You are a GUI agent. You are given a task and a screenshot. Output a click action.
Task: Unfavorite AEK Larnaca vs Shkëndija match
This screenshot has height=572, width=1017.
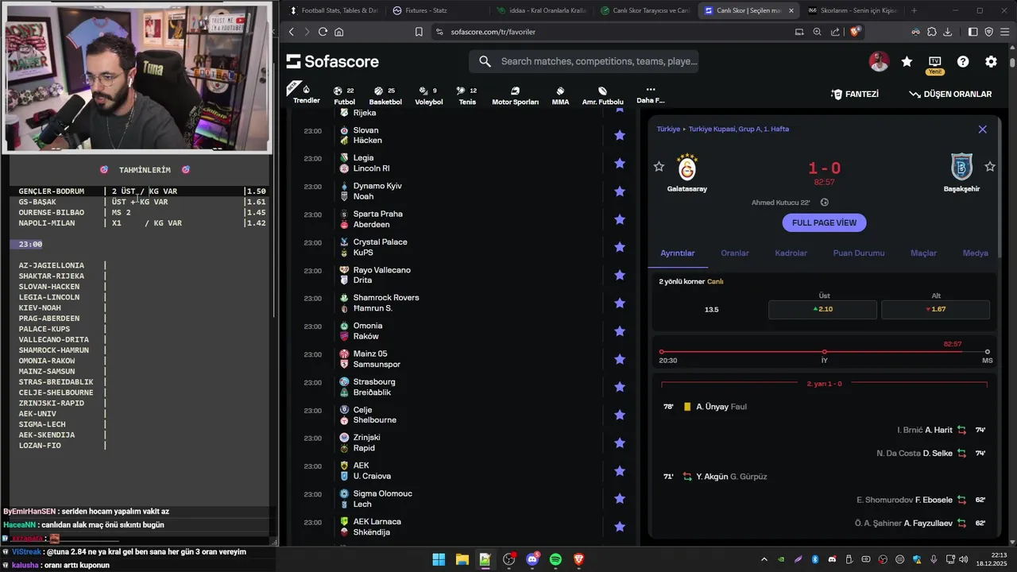pos(620,527)
